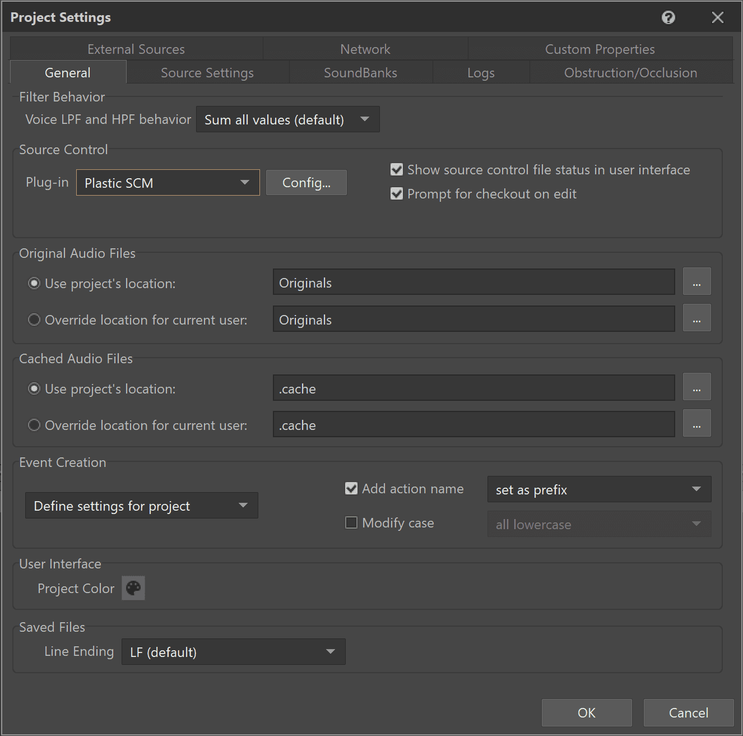743x736 pixels.
Task: Open the Obstruction/Occlusion tab
Action: [x=630, y=73]
